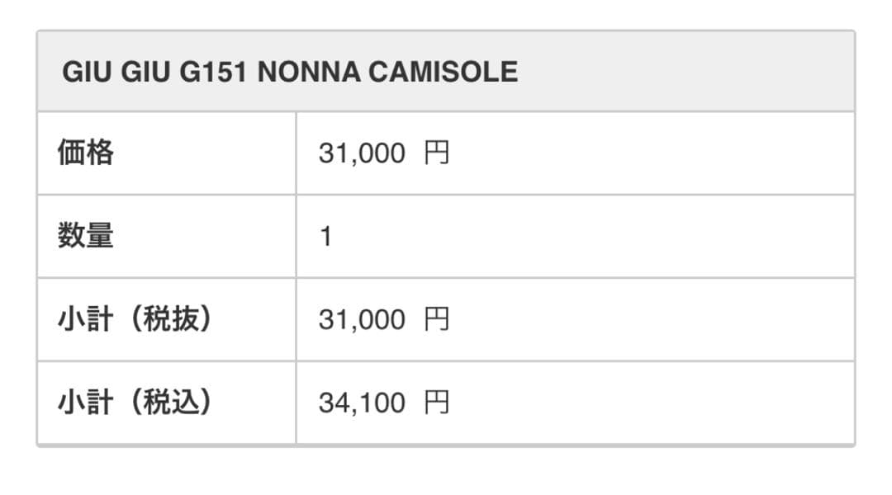
Task: Click the 価格 row label
Action: pos(85,153)
